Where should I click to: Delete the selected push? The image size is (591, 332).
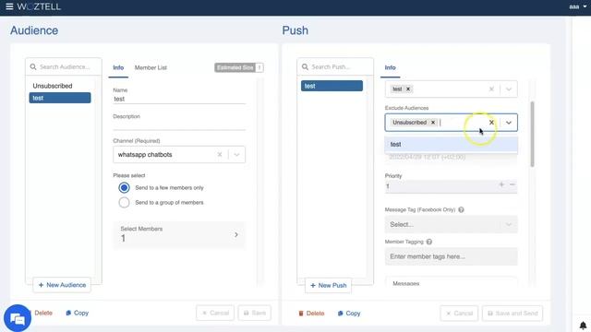tap(311, 314)
